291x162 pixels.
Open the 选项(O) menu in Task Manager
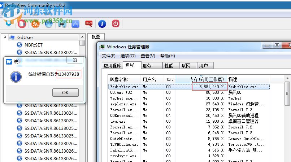click(128, 56)
